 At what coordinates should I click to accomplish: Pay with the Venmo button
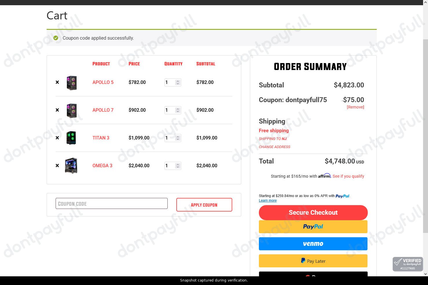(313, 244)
